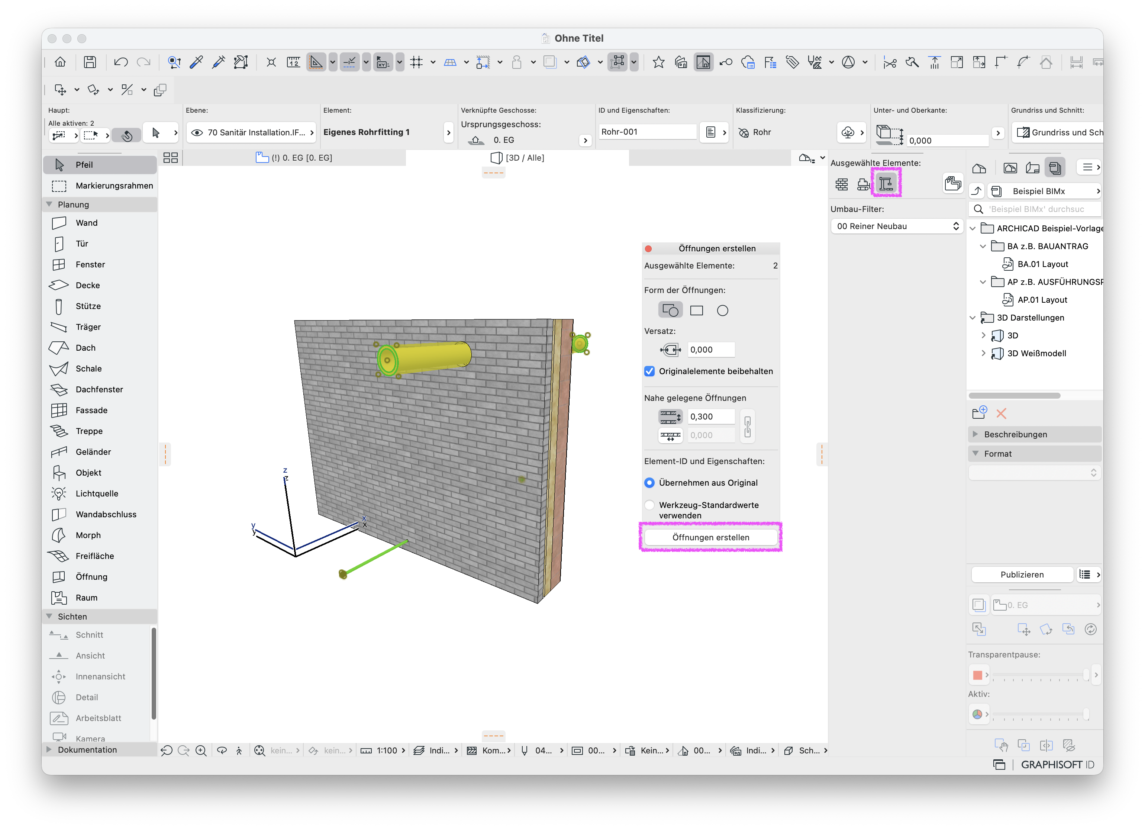This screenshot has height=830, width=1145.
Task: Click the Öffnungen erstellen button
Action: (711, 537)
